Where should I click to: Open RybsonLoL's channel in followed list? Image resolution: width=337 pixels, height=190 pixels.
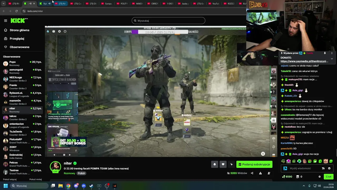(x=22, y=94)
